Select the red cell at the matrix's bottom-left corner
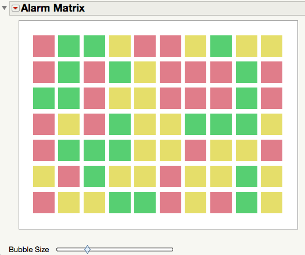Viewport: 305px width, 255px height. [x=44, y=202]
